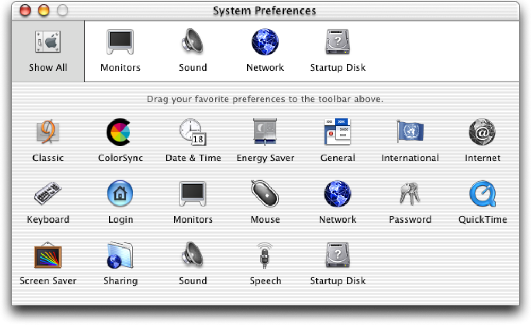The image size is (531, 325).
Task: Open the Internet @ globe icon
Action: point(482,132)
